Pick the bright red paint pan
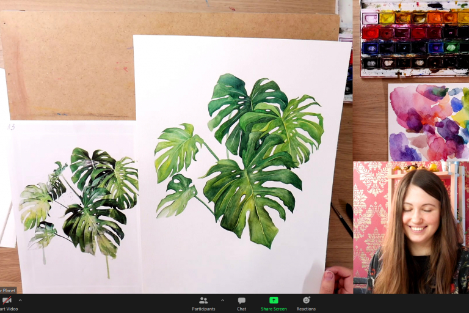The width and height of the screenshot is (469, 313). 371,33
